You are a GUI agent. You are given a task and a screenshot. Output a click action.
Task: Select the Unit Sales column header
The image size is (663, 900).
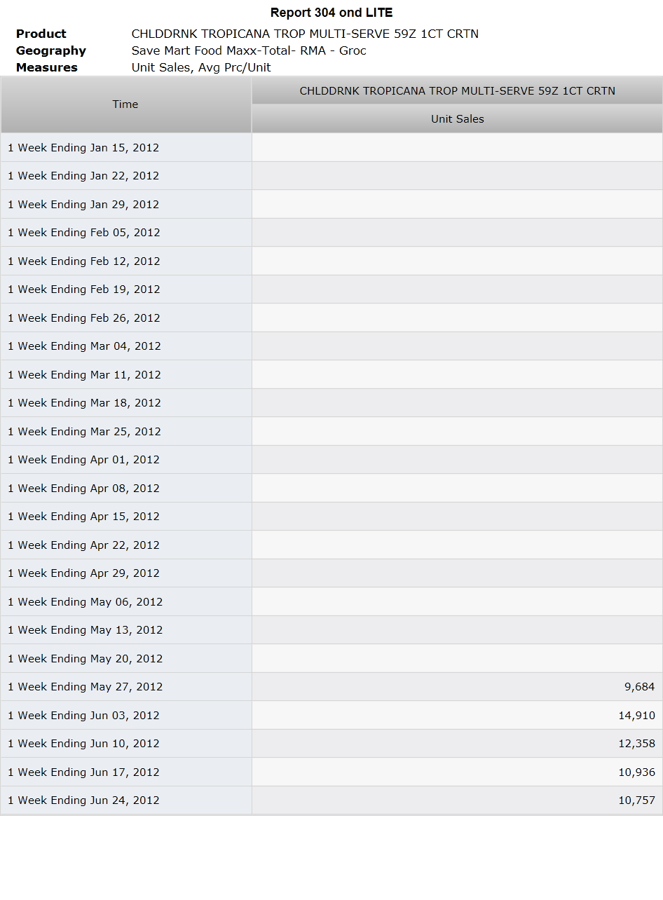pos(457,119)
